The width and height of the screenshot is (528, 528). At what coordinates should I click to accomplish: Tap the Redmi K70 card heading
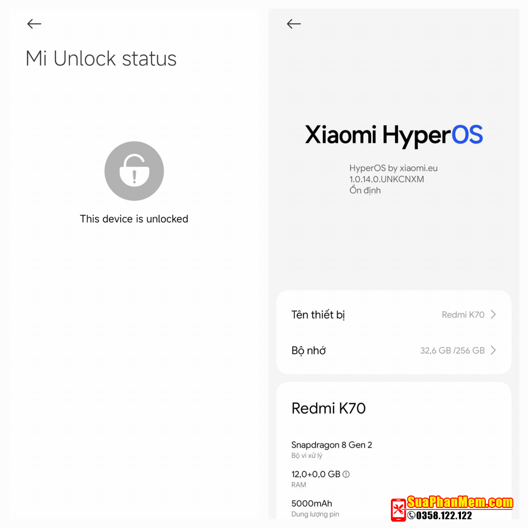(x=328, y=408)
